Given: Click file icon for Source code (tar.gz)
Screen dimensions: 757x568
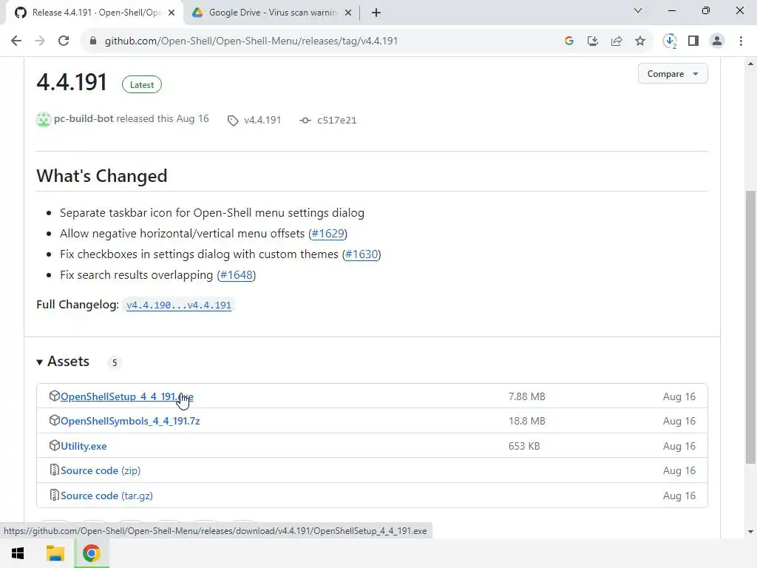Looking at the screenshot, I should 54,495.
